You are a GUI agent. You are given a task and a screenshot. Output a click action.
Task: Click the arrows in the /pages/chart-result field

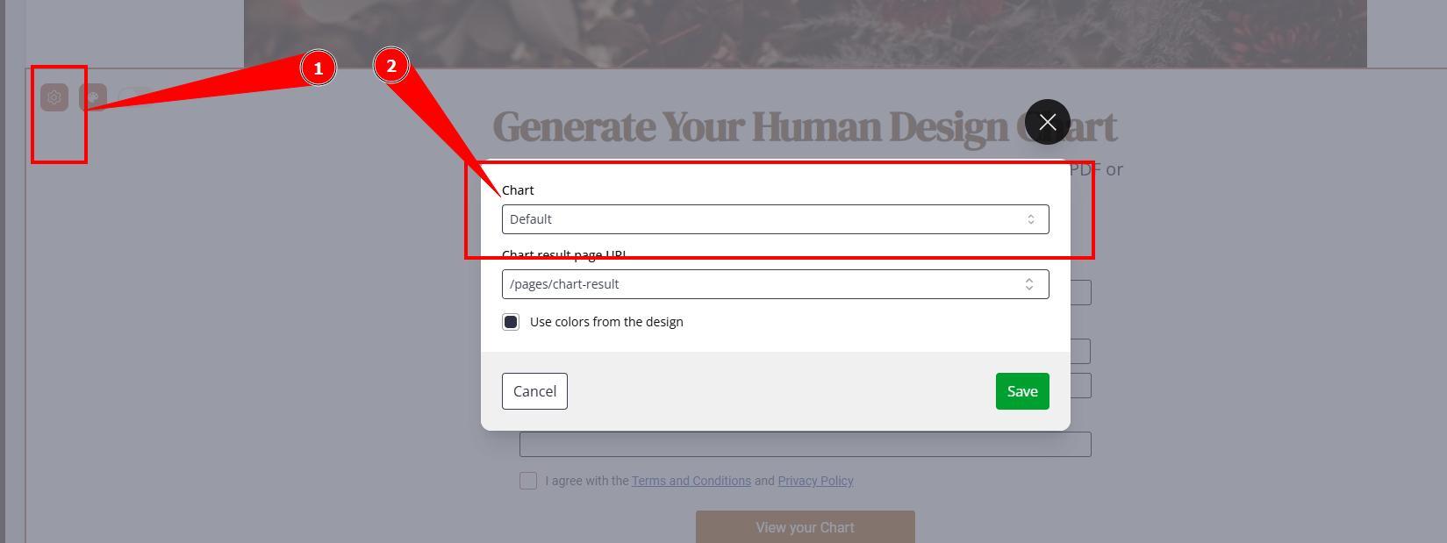[1028, 284]
